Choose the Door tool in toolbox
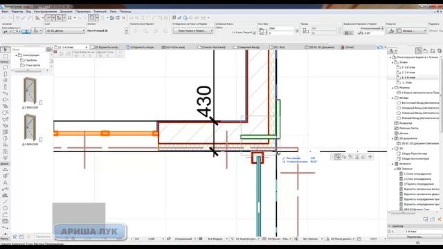443x249 pixels. click(x=5, y=74)
